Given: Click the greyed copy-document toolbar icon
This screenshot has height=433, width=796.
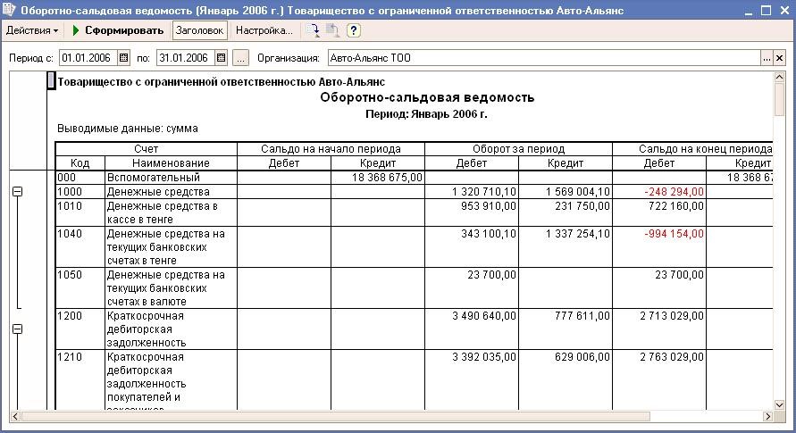Looking at the screenshot, I should pos(332,30).
